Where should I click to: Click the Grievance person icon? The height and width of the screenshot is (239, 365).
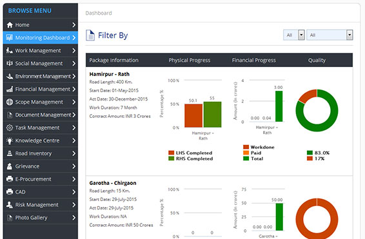click(x=10, y=166)
